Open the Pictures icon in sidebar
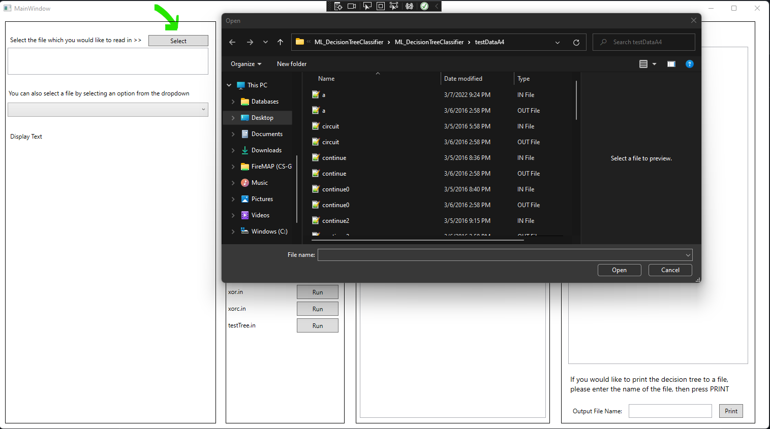770x429 pixels. point(245,199)
